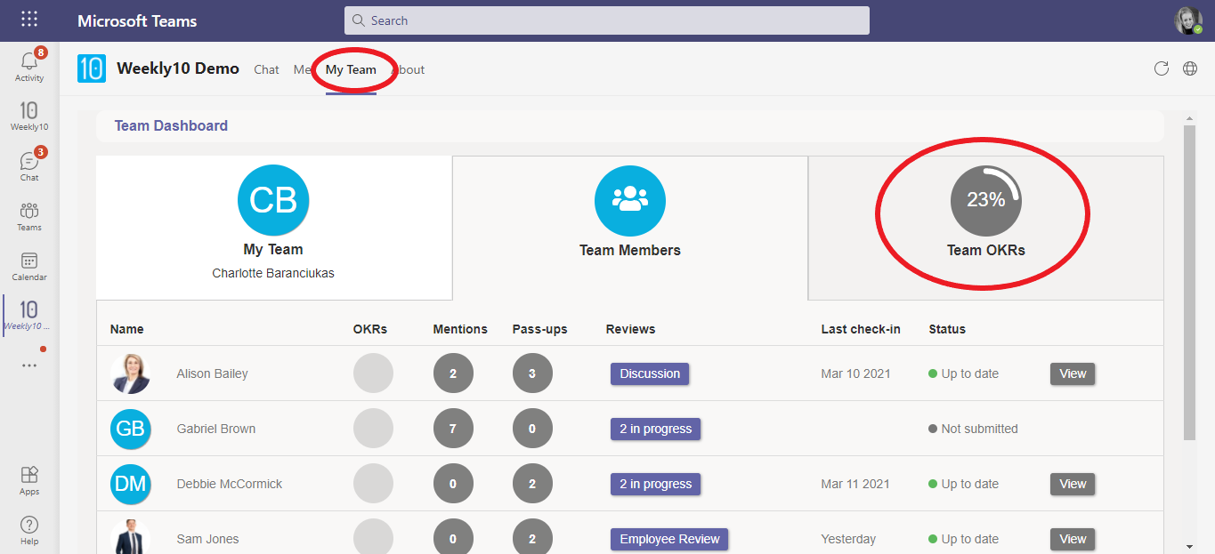This screenshot has width=1215, height=554.
Task: Click the Team Members people icon
Action: (x=630, y=200)
